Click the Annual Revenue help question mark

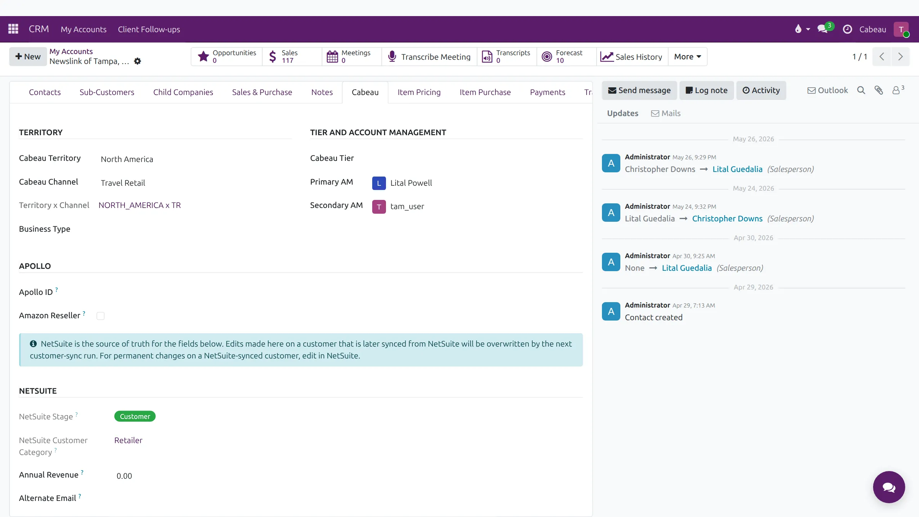pyautogui.click(x=82, y=473)
